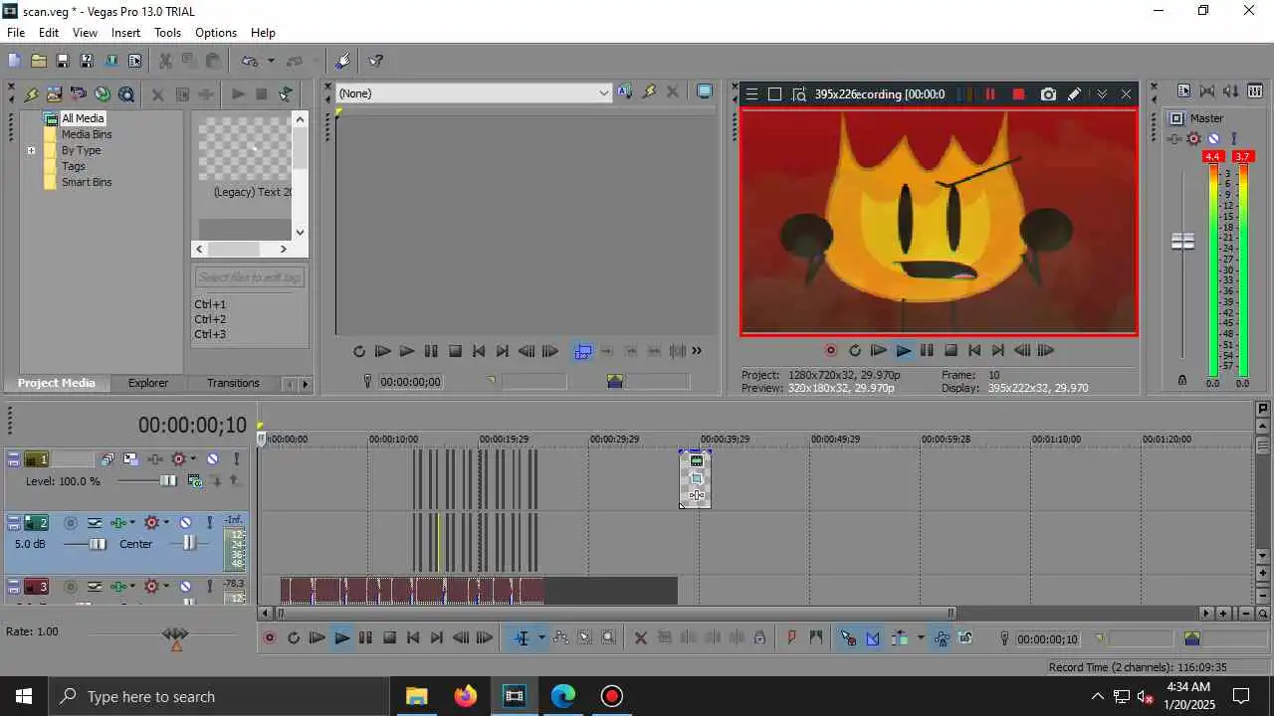Click the What's This help icon
The image size is (1274, 716).
click(x=376, y=61)
